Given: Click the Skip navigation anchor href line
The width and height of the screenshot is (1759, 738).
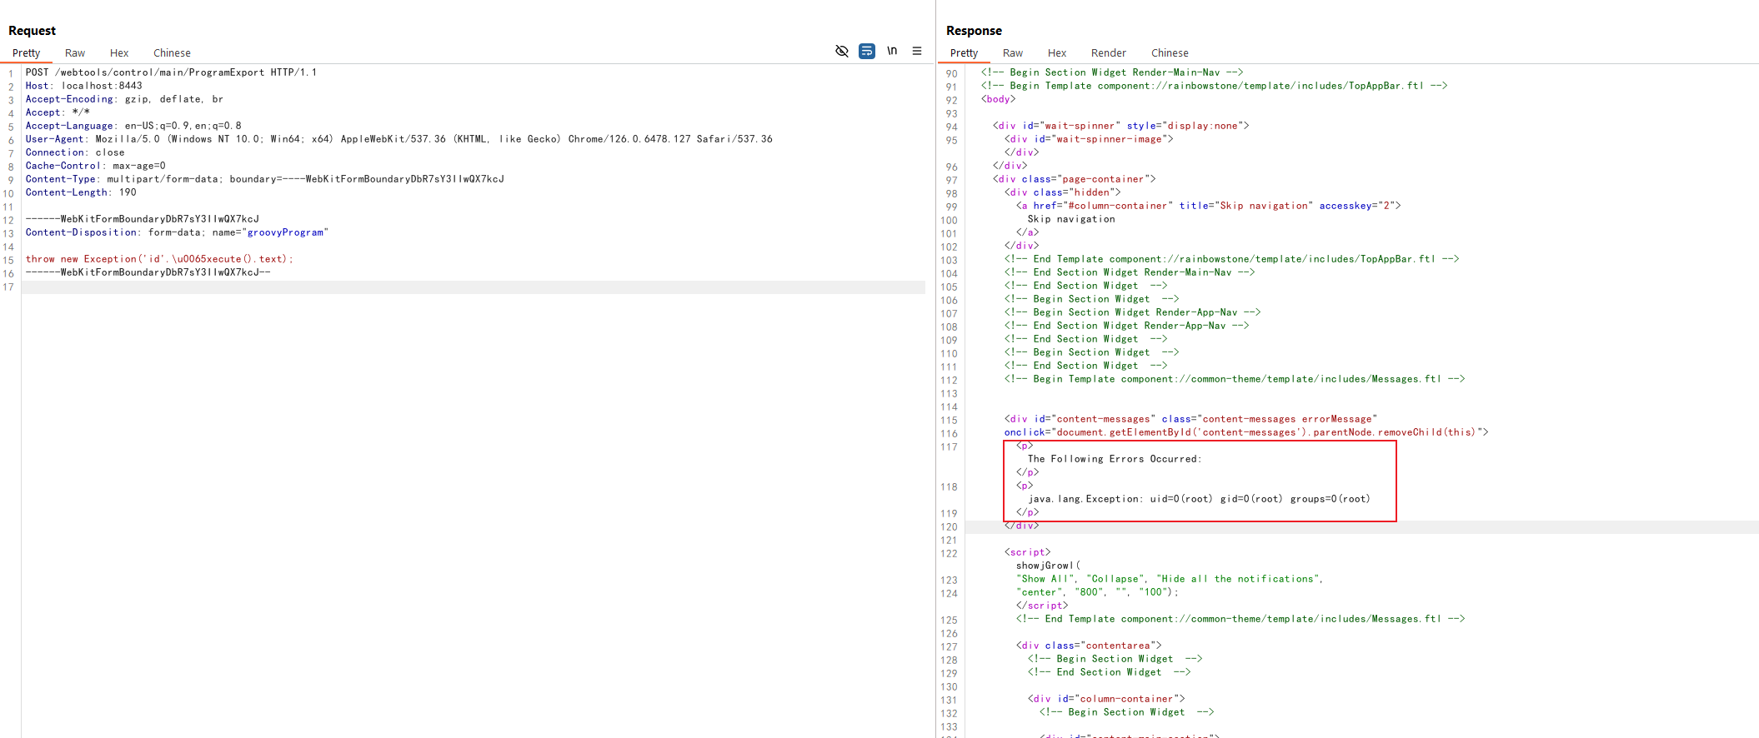Looking at the screenshot, I should click(x=1208, y=206).
